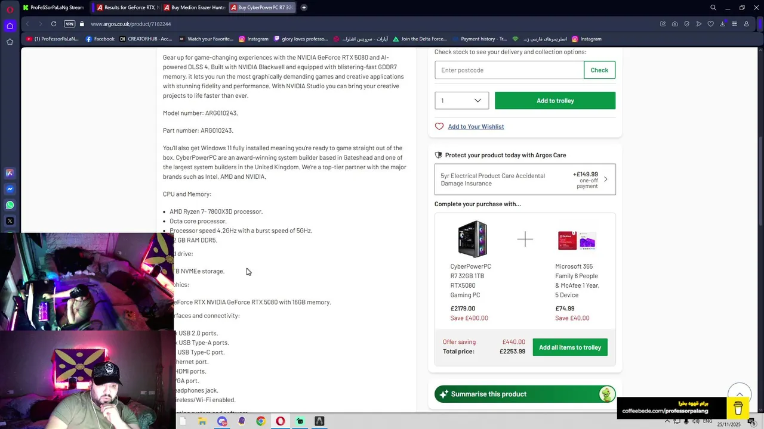Image resolution: width=764 pixels, height=429 pixels.
Task: Open the Opera sidebar home workspace icon
Action: point(10,26)
